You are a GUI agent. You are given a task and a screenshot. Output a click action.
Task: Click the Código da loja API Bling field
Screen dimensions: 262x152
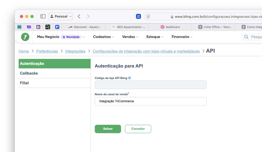tap(150, 85)
